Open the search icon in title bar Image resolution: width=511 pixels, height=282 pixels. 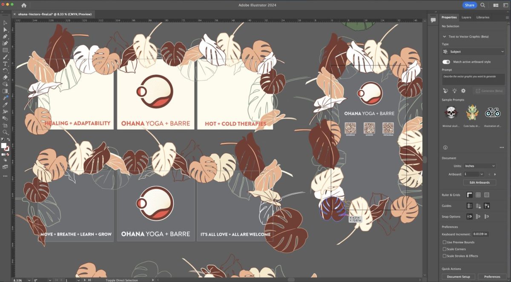483,5
